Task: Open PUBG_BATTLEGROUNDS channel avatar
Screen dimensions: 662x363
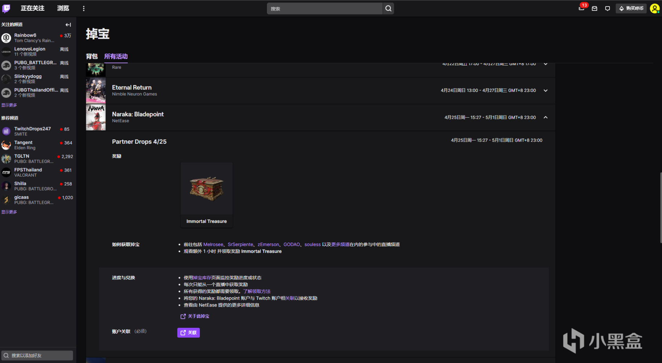Action: pyautogui.click(x=6, y=65)
